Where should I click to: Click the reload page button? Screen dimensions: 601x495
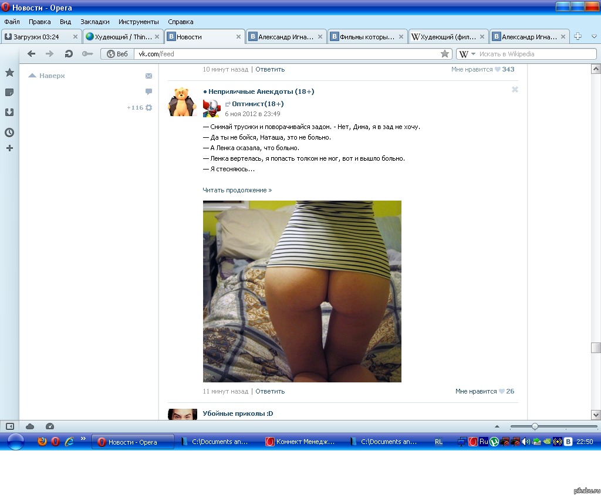pos(69,54)
